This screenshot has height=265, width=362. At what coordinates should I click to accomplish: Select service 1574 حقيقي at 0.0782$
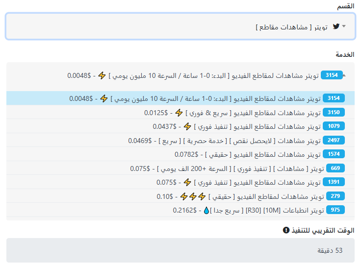(181, 154)
